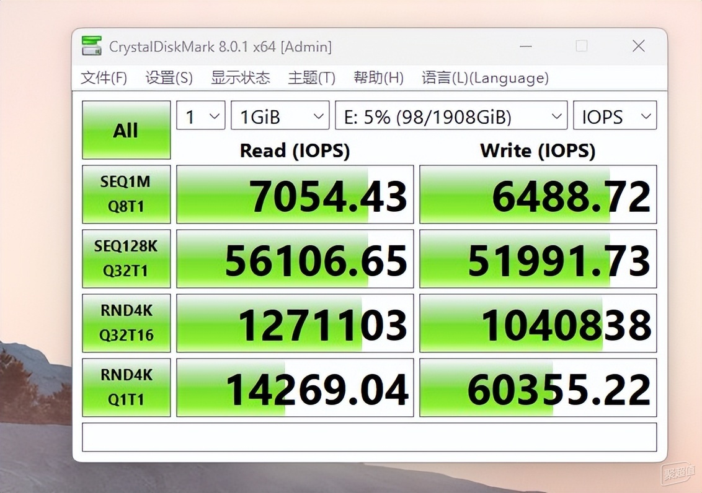Open the test count dropdown showing 1

(200, 116)
